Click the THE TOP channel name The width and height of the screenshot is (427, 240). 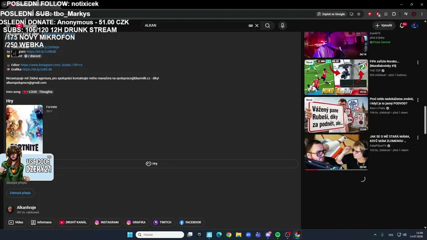(375, 70)
